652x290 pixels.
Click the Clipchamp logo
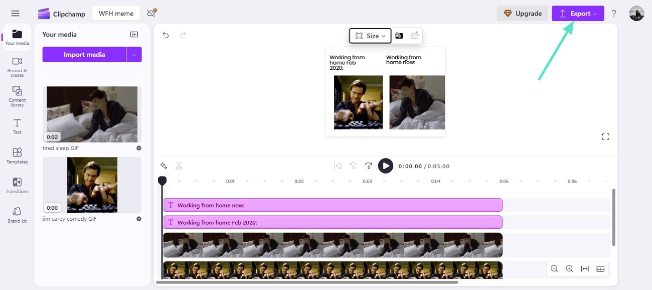(62, 14)
